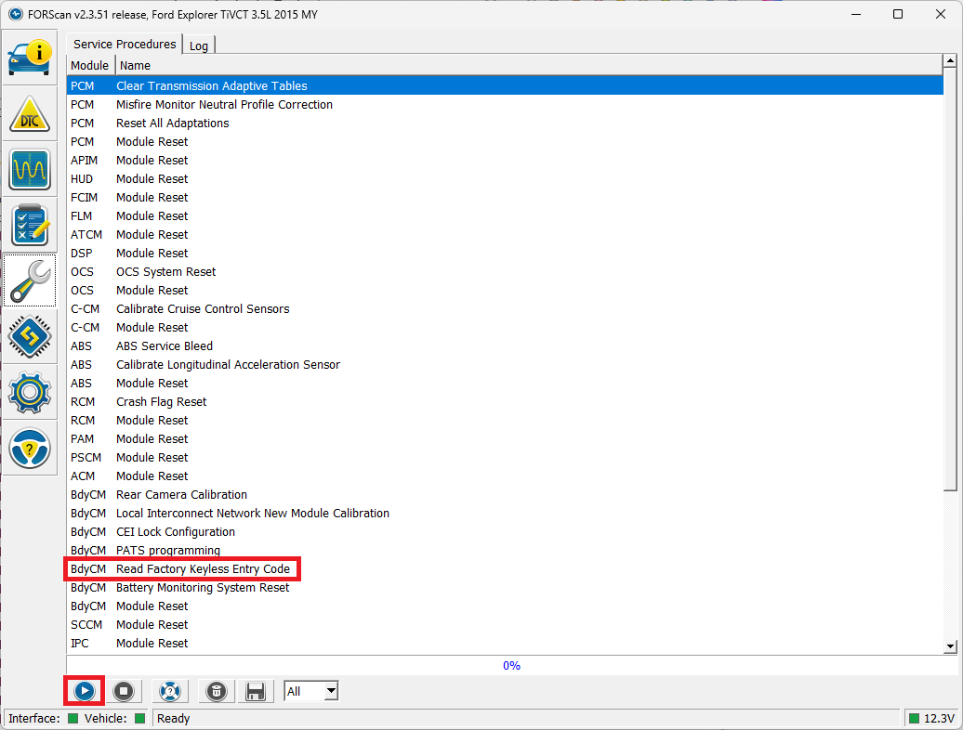The height and width of the screenshot is (730, 963).
Task: Open the Vehicle information section
Action: click(x=30, y=57)
